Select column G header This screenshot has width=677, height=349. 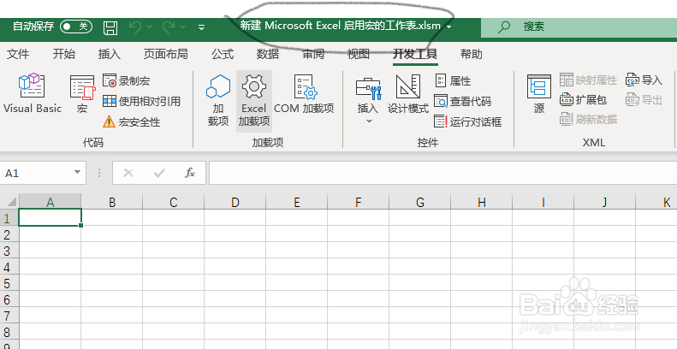(x=419, y=202)
